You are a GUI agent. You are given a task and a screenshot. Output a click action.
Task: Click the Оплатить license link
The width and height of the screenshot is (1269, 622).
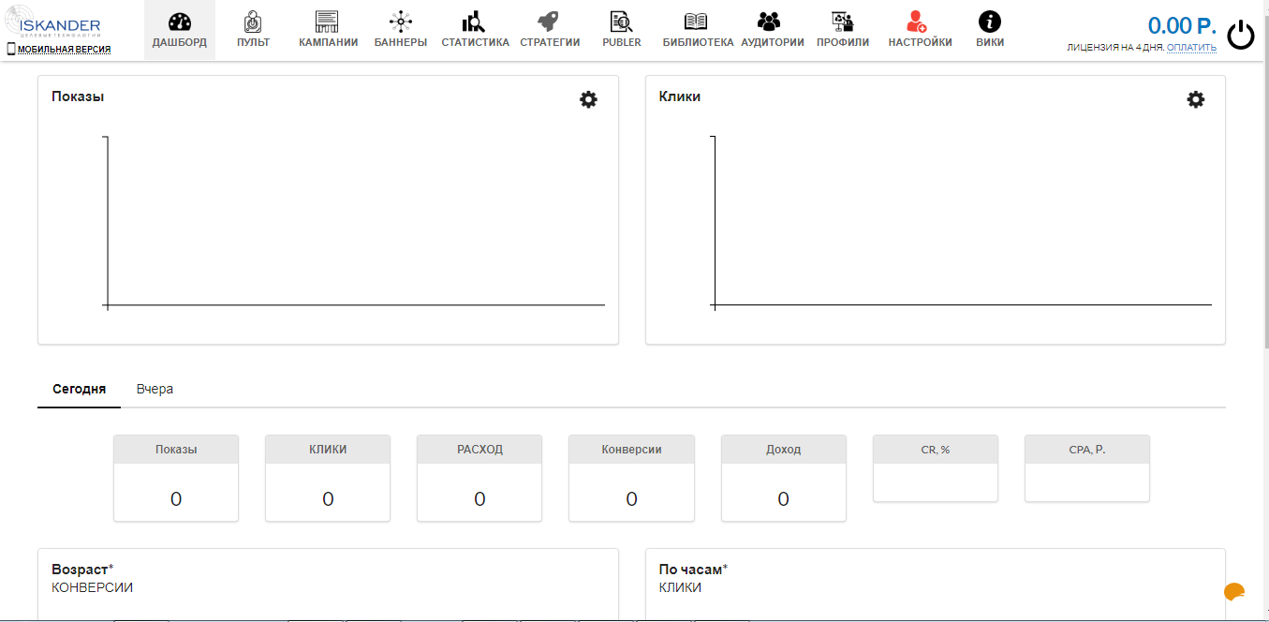click(1191, 47)
